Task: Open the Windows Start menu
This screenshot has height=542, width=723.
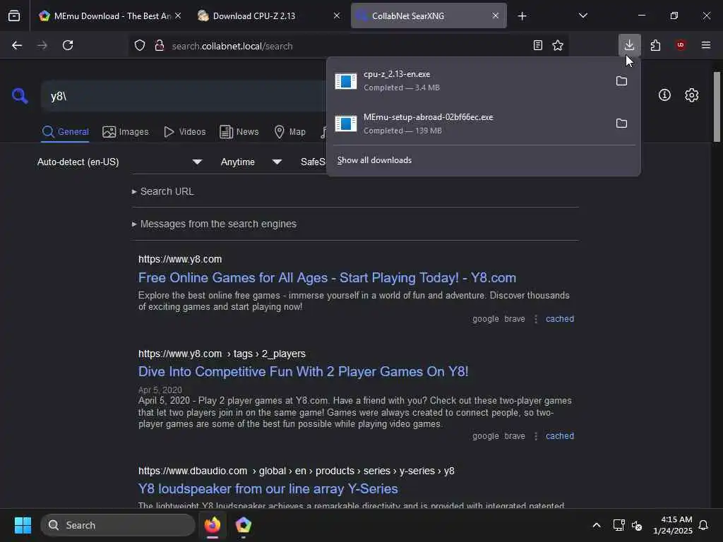Action: coord(23,525)
